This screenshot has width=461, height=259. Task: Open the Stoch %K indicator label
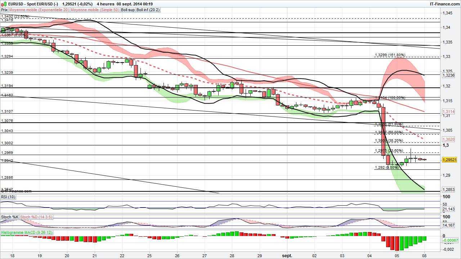pyautogui.click(x=10, y=217)
